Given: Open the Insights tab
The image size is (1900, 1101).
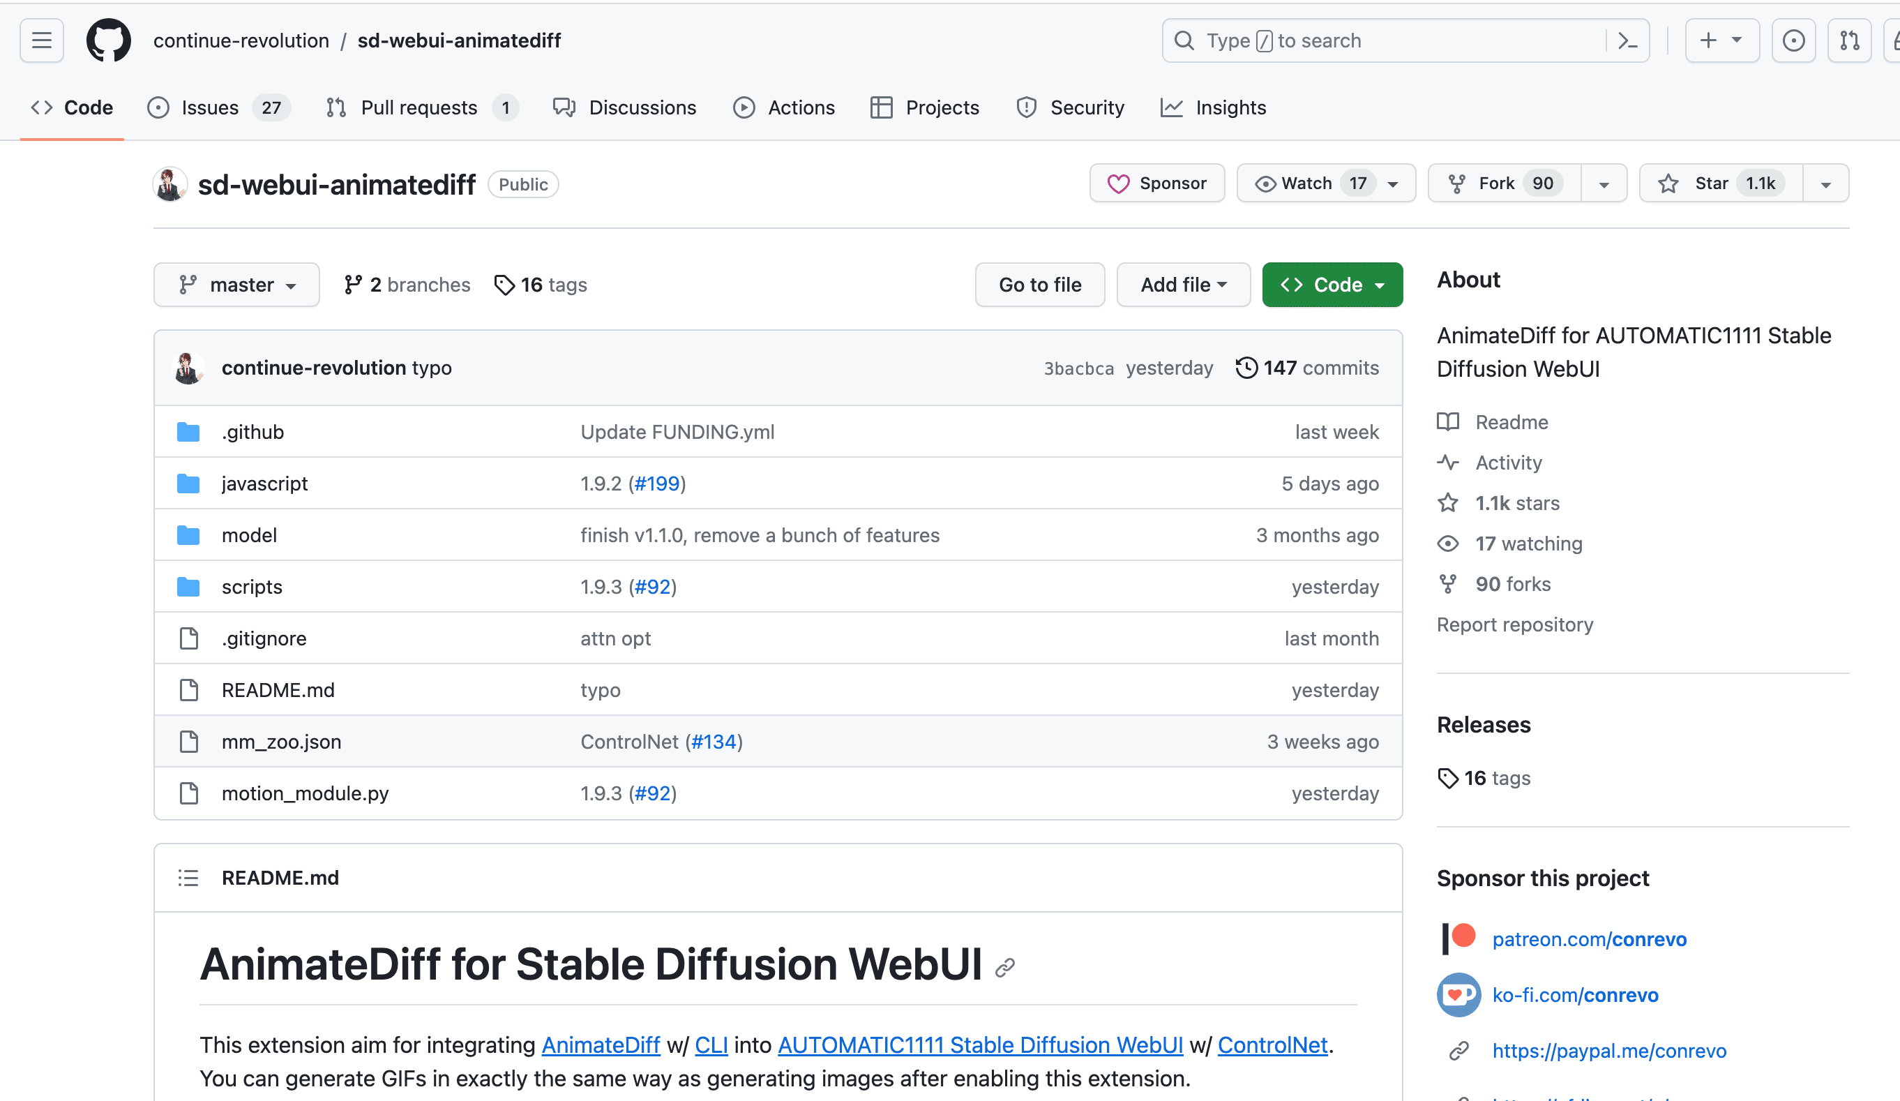Looking at the screenshot, I should click(1213, 108).
